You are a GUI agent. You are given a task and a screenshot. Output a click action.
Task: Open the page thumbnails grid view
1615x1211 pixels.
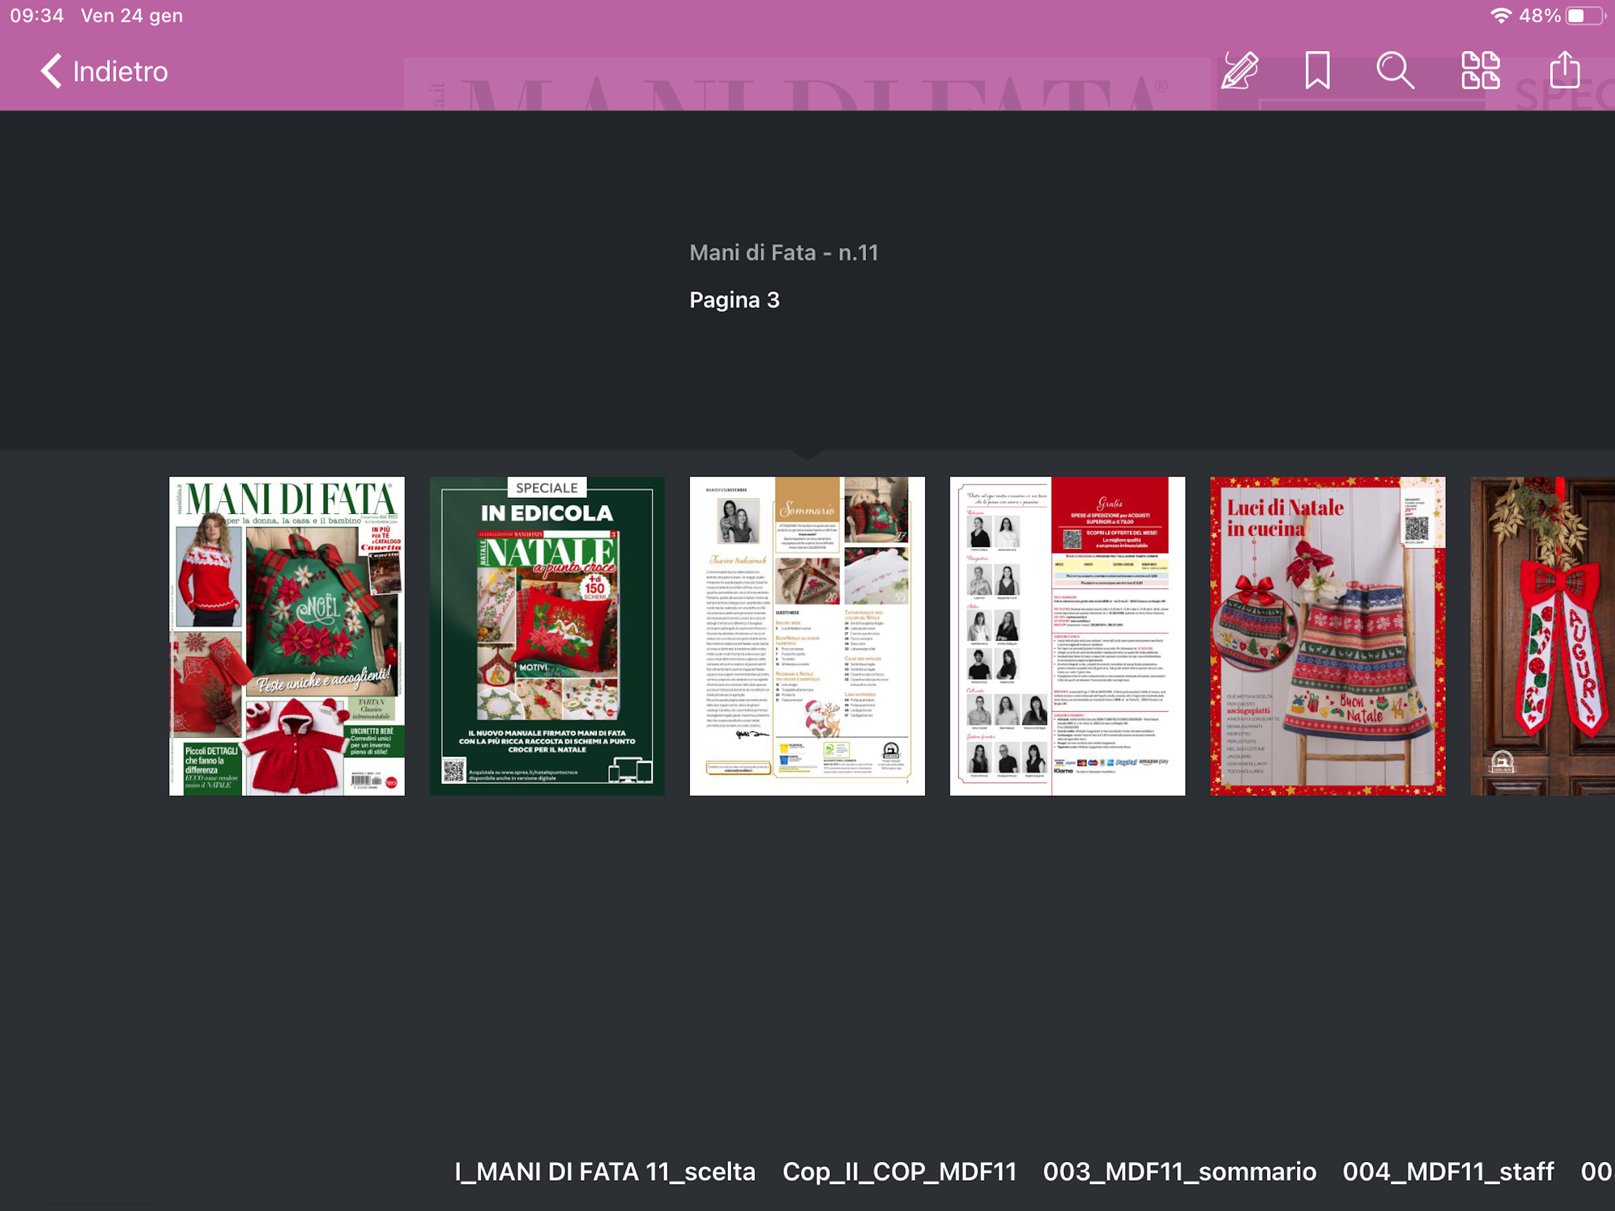point(1480,70)
